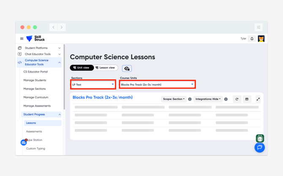This screenshot has width=283, height=176.
Task: Open the Sections dropdown showing LP Test
Action: (x=93, y=85)
